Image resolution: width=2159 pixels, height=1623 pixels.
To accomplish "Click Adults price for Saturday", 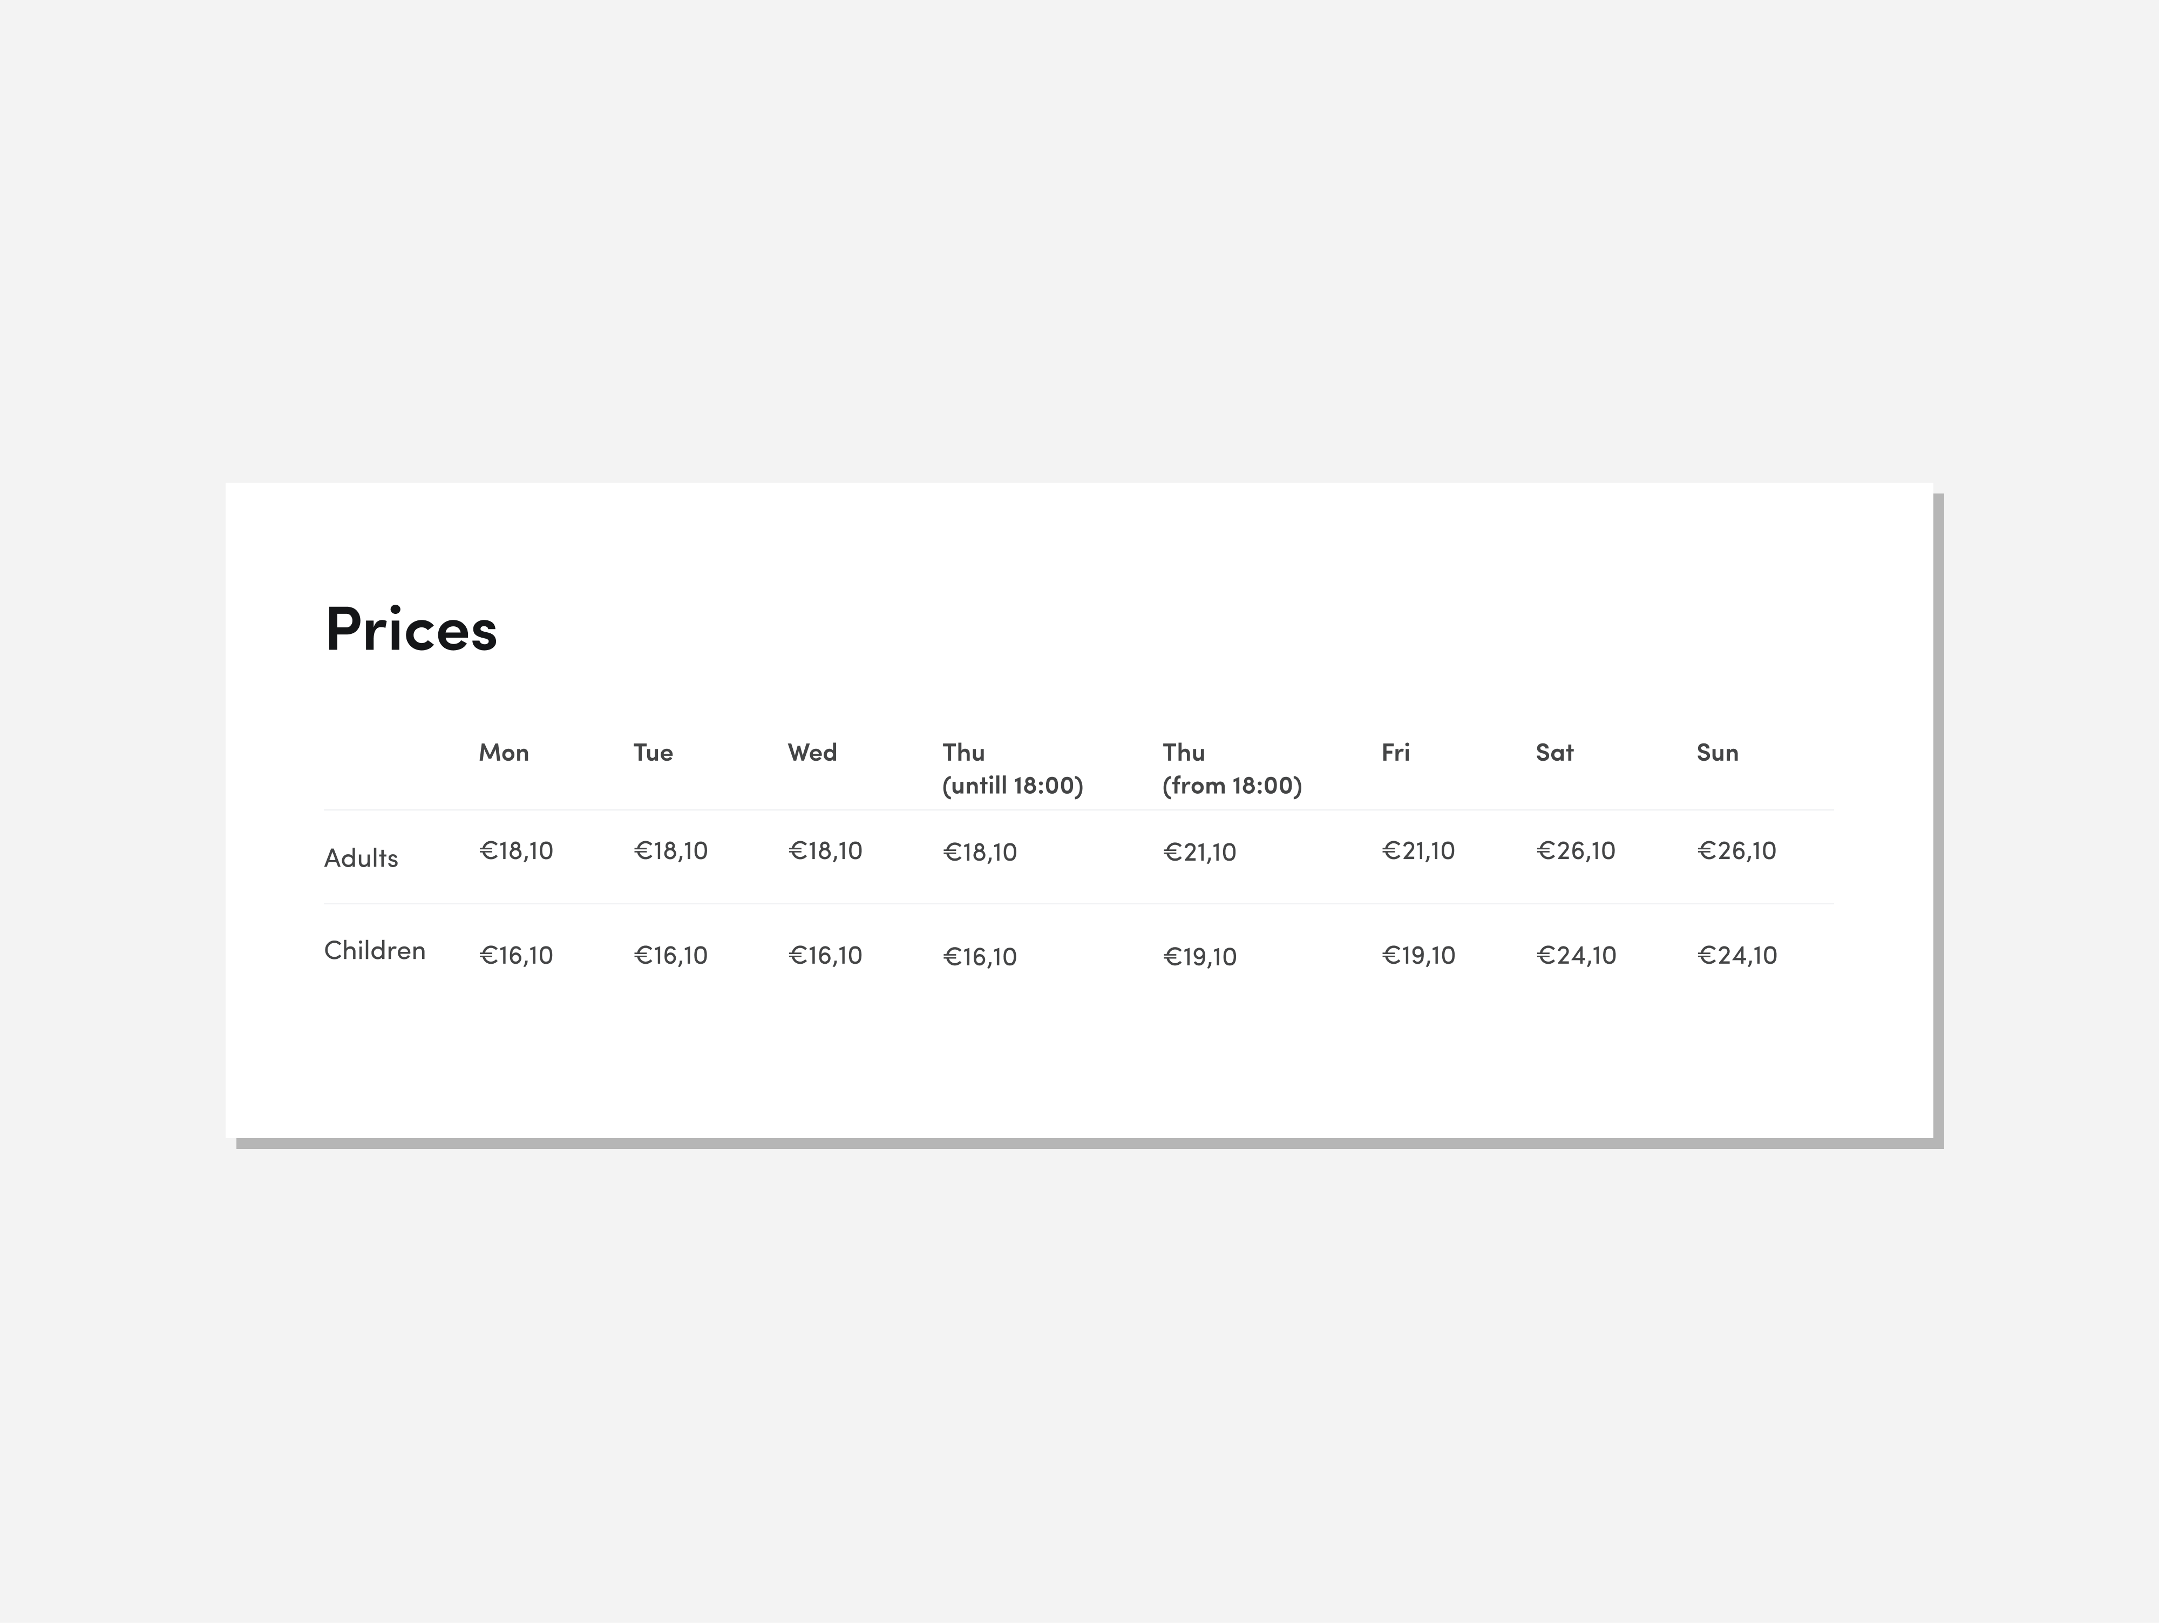I will 1576,850.
